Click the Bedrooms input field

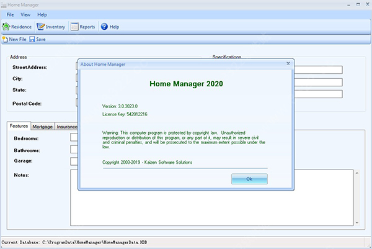click(x=74, y=137)
